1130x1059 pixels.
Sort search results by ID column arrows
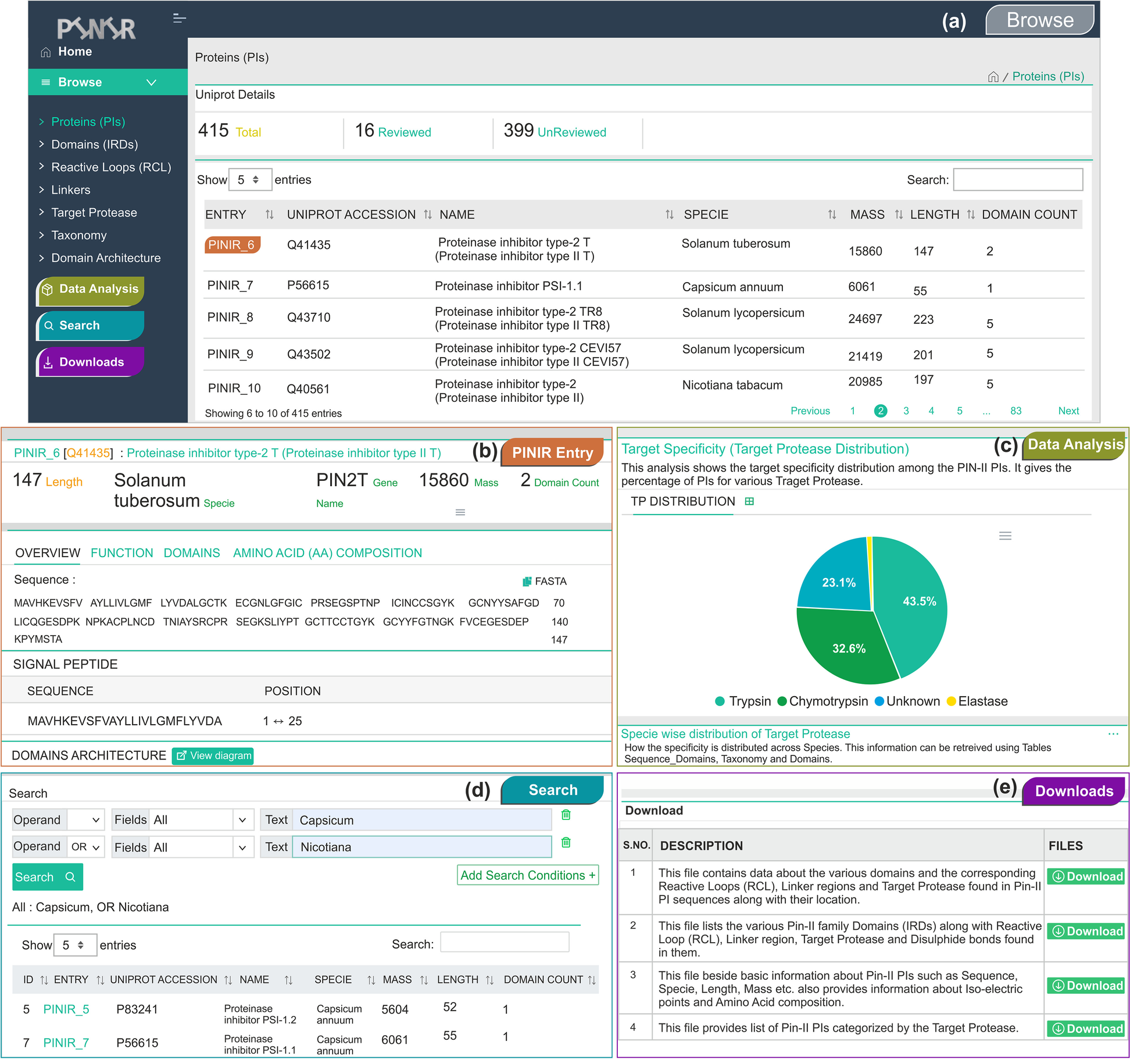(44, 980)
